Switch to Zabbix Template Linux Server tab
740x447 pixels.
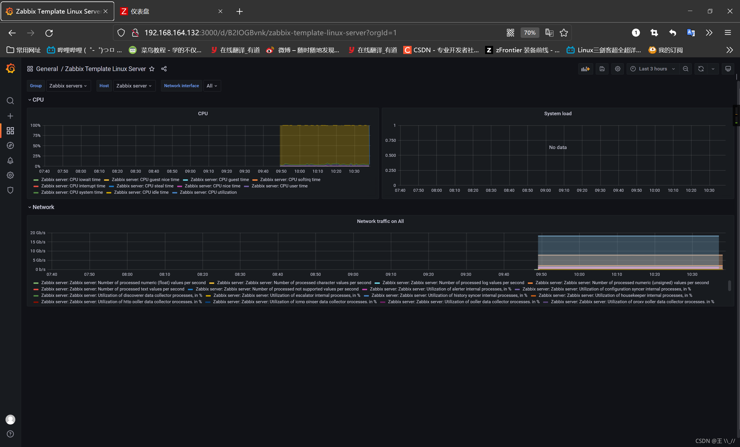click(57, 11)
